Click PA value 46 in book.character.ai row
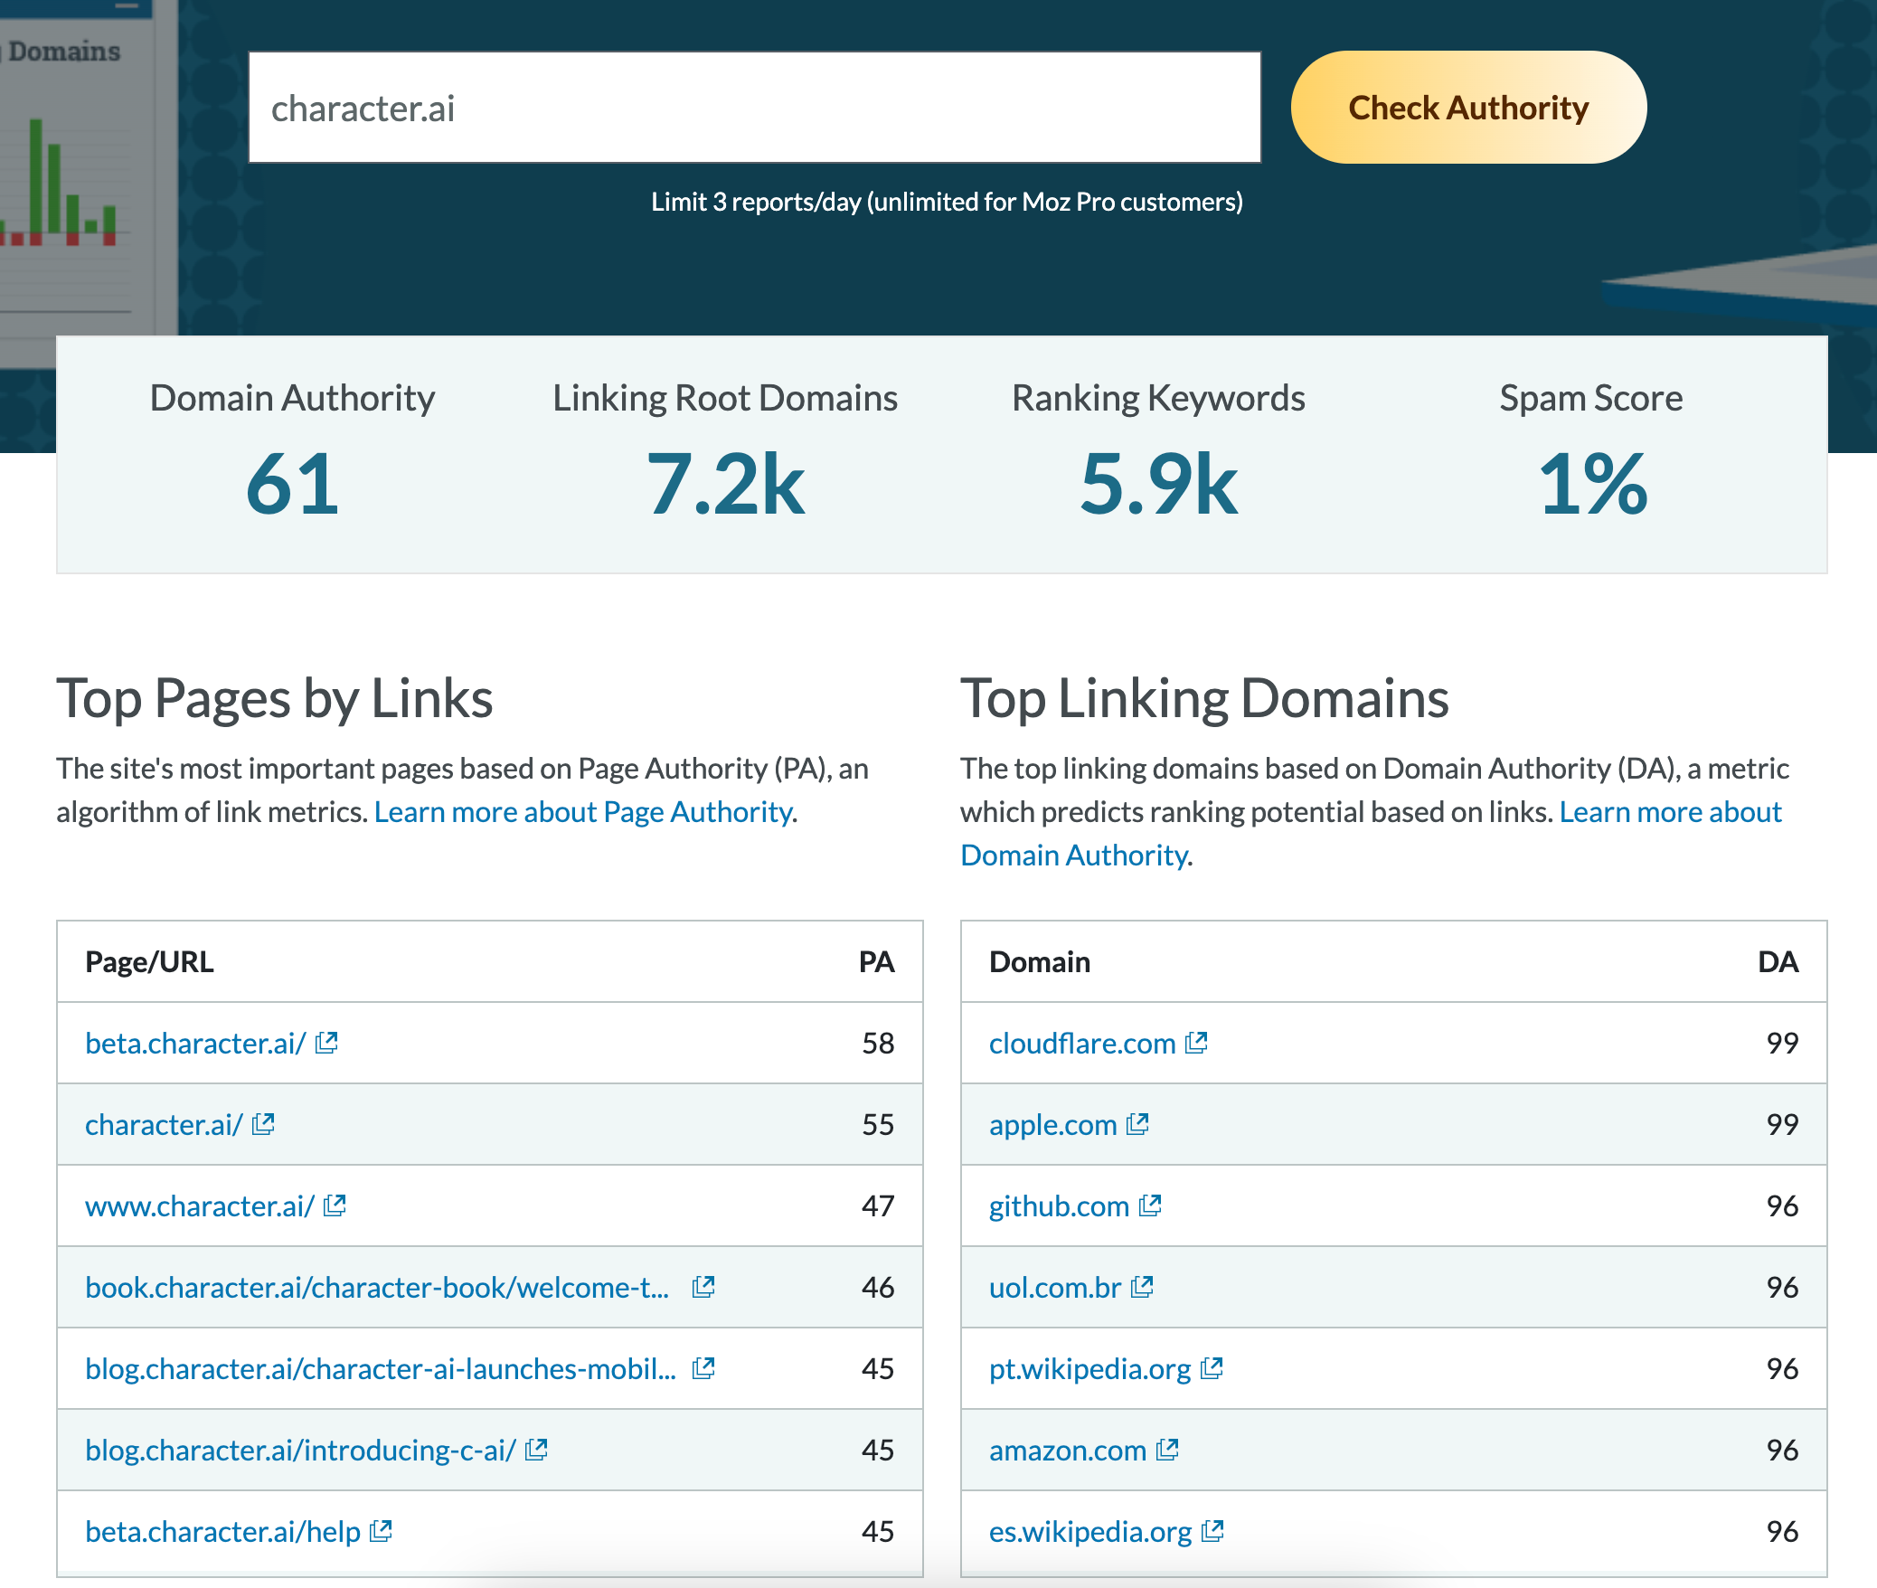The height and width of the screenshot is (1588, 1877). [878, 1288]
